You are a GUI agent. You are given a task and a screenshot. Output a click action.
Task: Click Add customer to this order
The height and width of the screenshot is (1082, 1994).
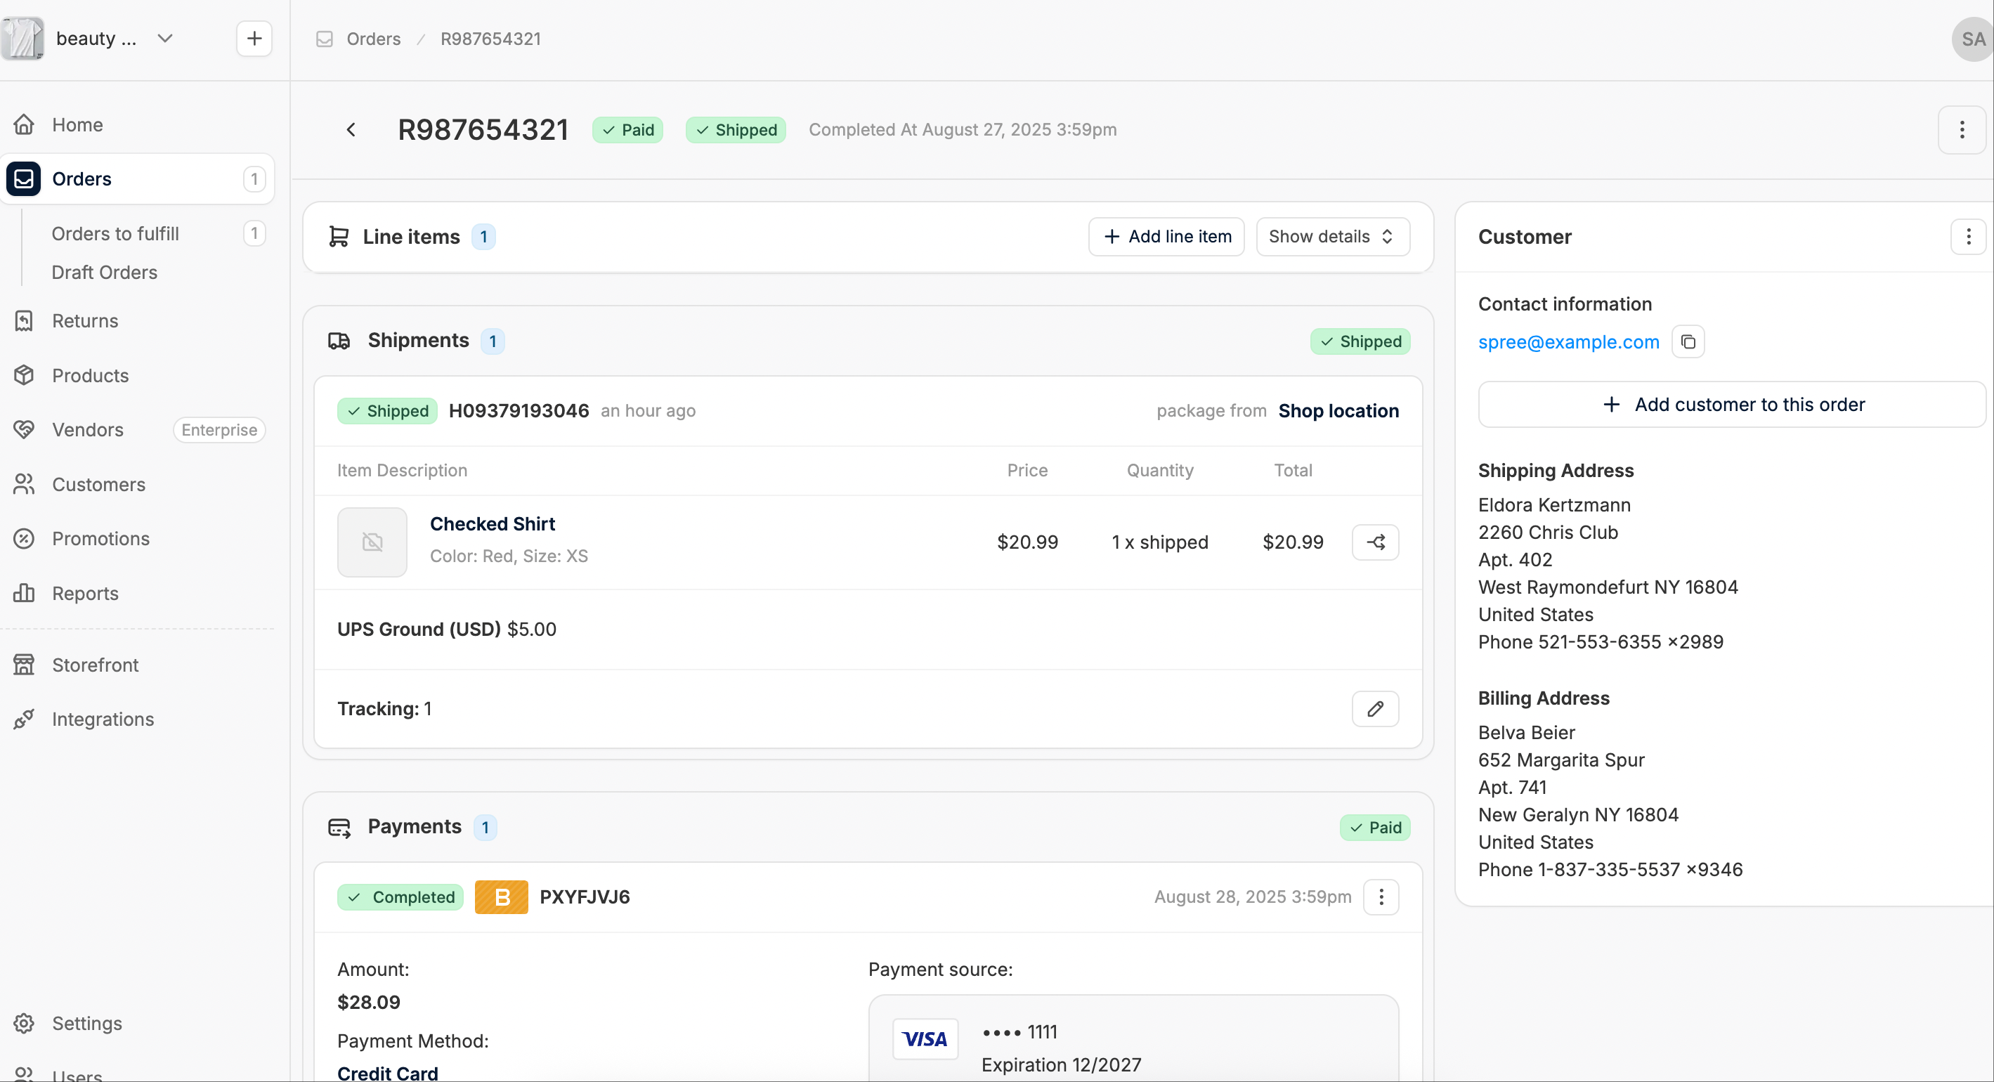tap(1733, 404)
